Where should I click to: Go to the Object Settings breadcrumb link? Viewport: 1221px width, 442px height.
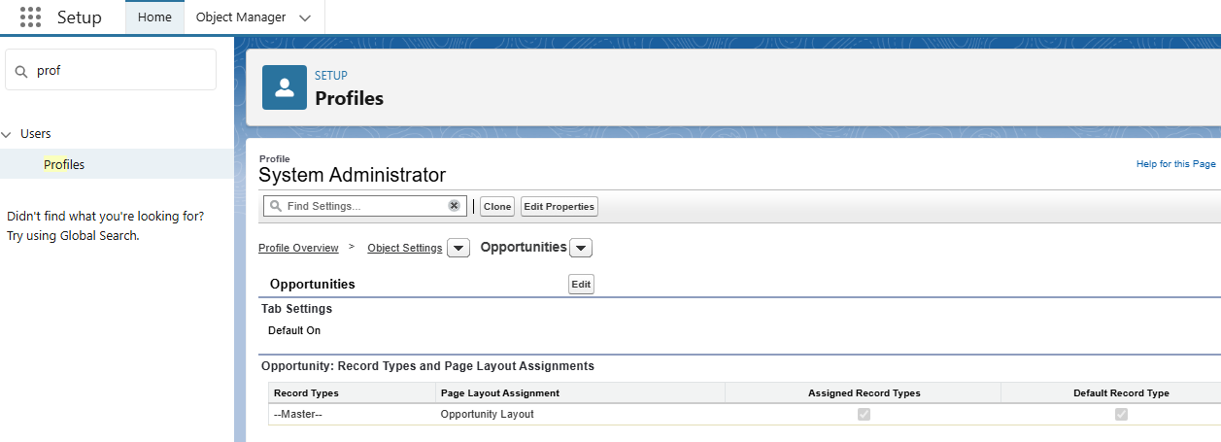405,248
